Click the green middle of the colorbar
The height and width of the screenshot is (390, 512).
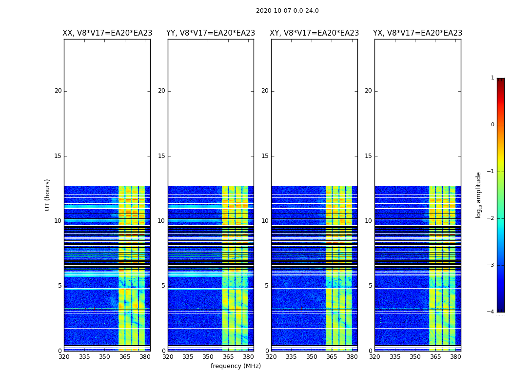(x=501, y=196)
